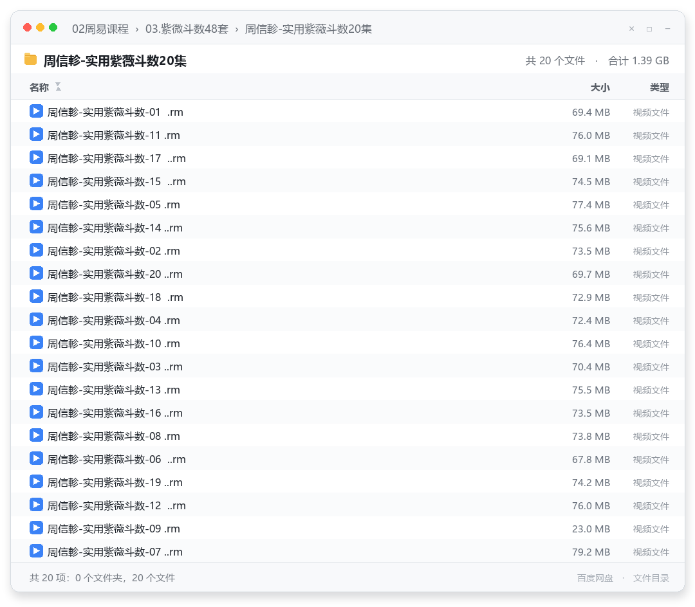Select file name 周信畛-实用紫薇斗数-14 ..rm
Image resolution: width=695 pixels, height=607 pixels.
[x=115, y=228]
